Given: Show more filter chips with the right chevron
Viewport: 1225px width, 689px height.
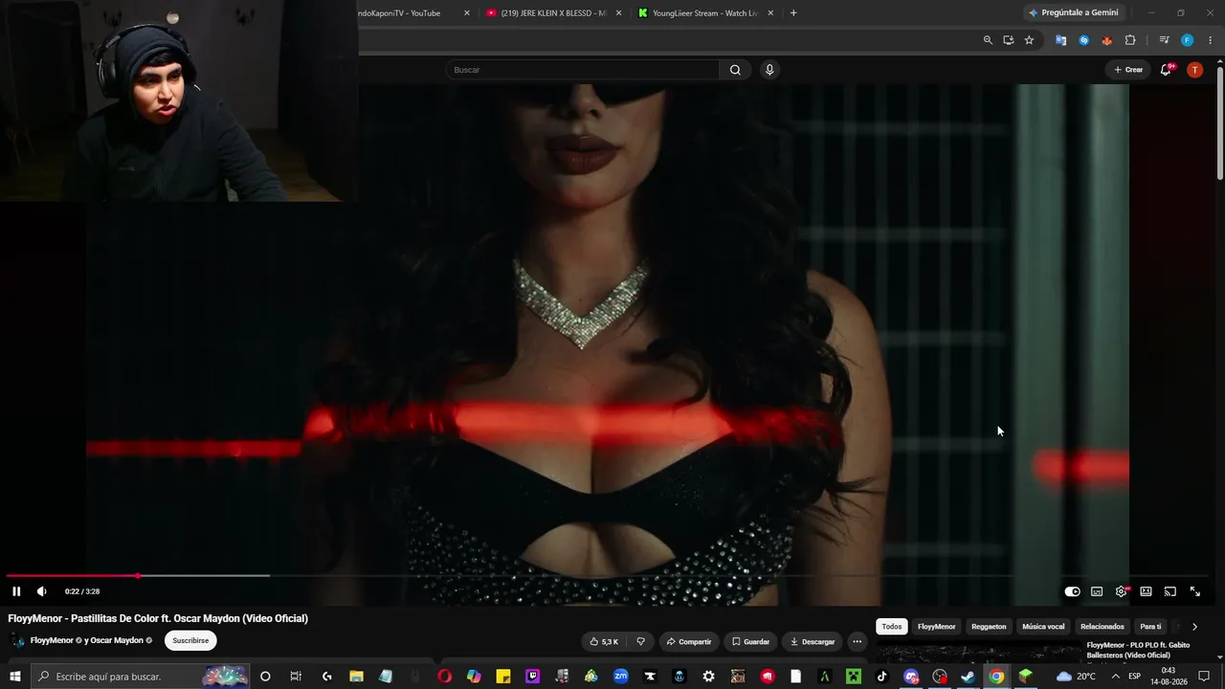Looking at the screenshot, I should 1194,627.
